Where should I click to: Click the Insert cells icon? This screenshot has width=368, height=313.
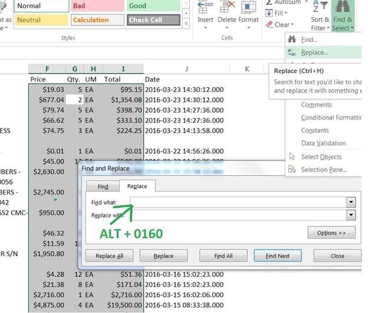coord(205,7)
